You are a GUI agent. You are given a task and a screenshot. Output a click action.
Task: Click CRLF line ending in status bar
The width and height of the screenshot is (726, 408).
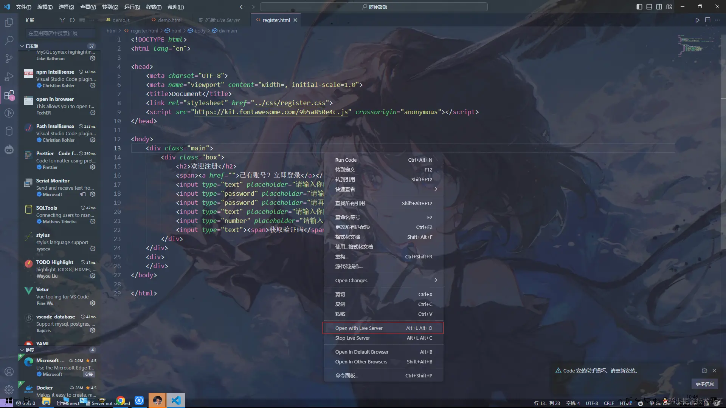609,403
